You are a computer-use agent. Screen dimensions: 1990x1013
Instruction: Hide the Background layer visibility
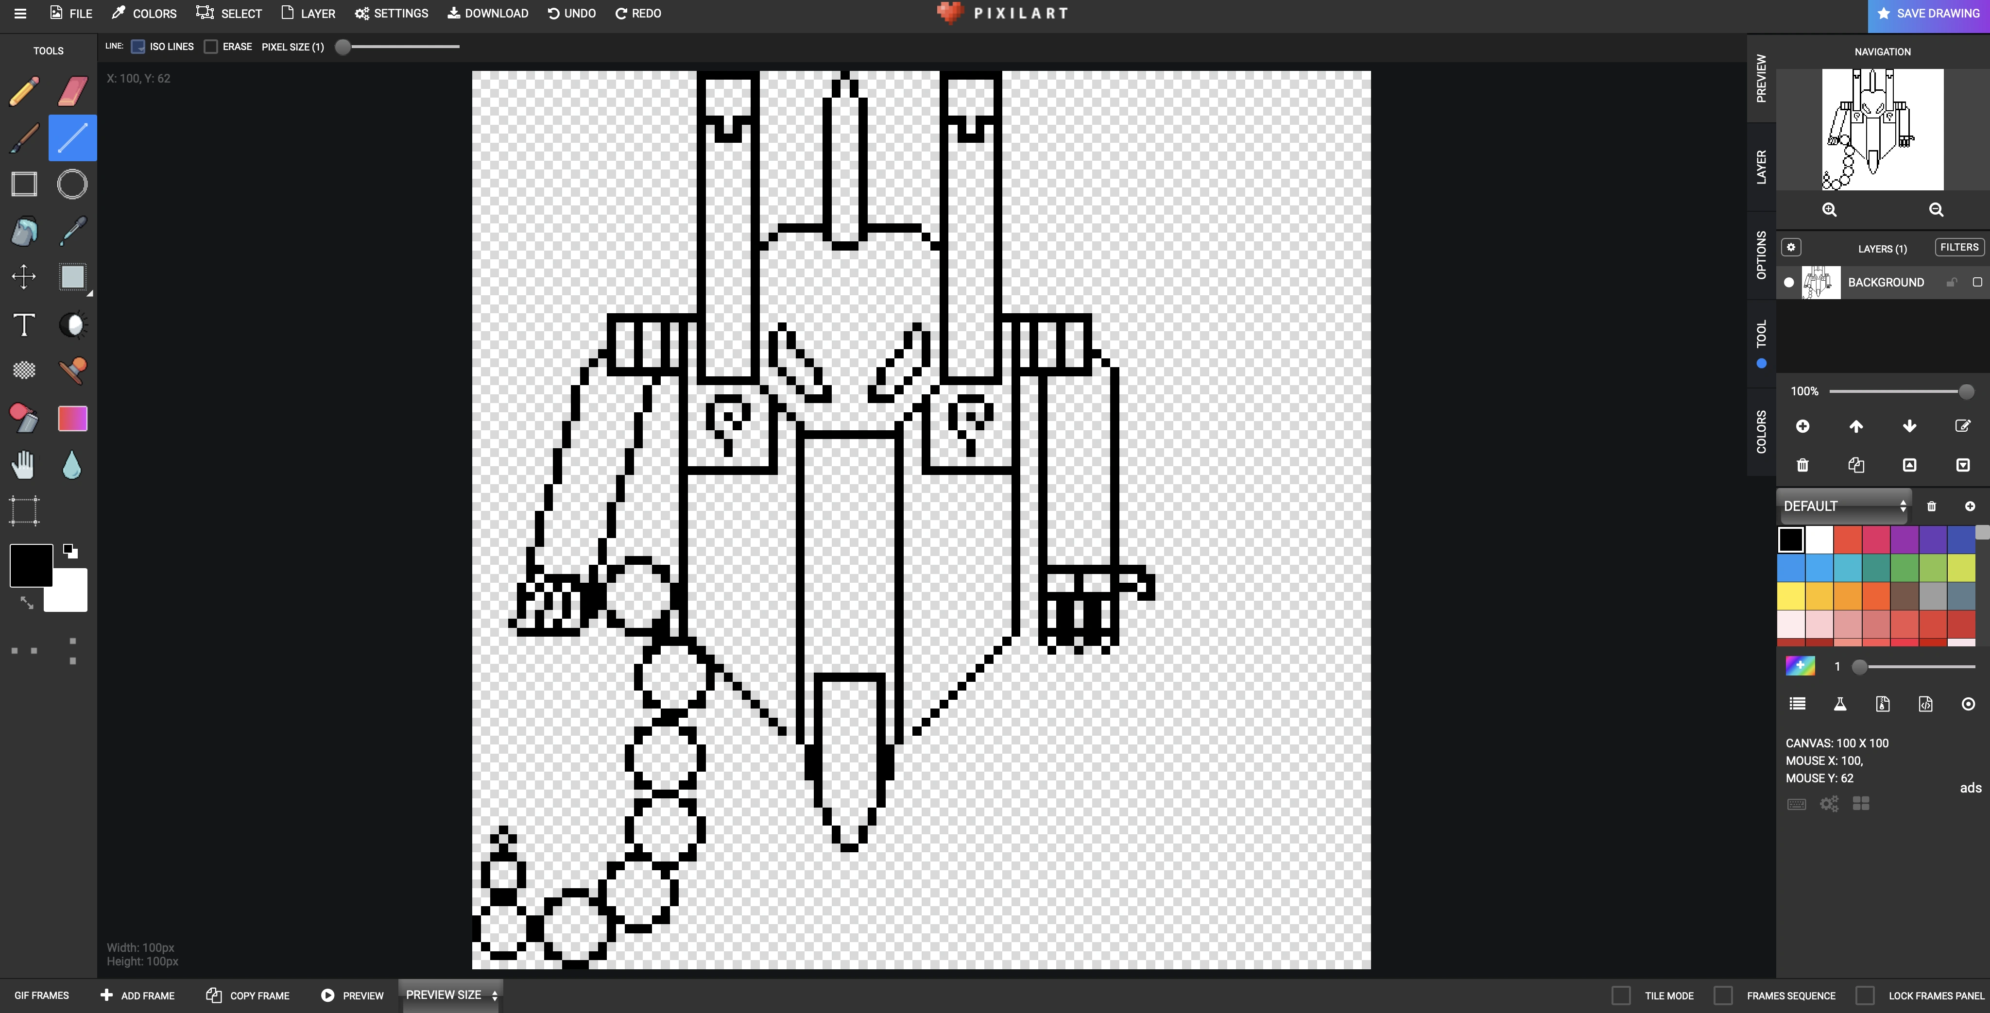(x=1789, y=282)
